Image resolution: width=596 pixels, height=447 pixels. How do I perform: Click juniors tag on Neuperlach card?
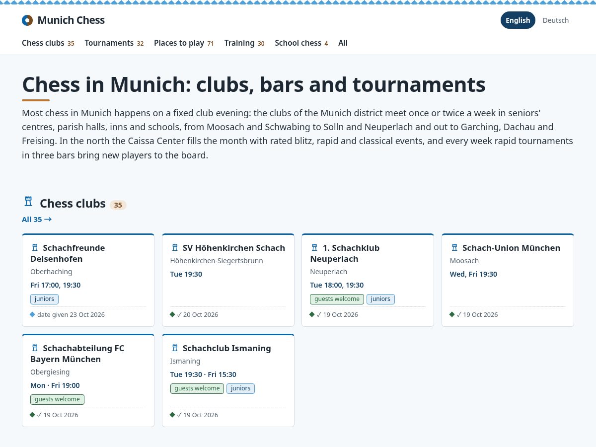(380, 299)
